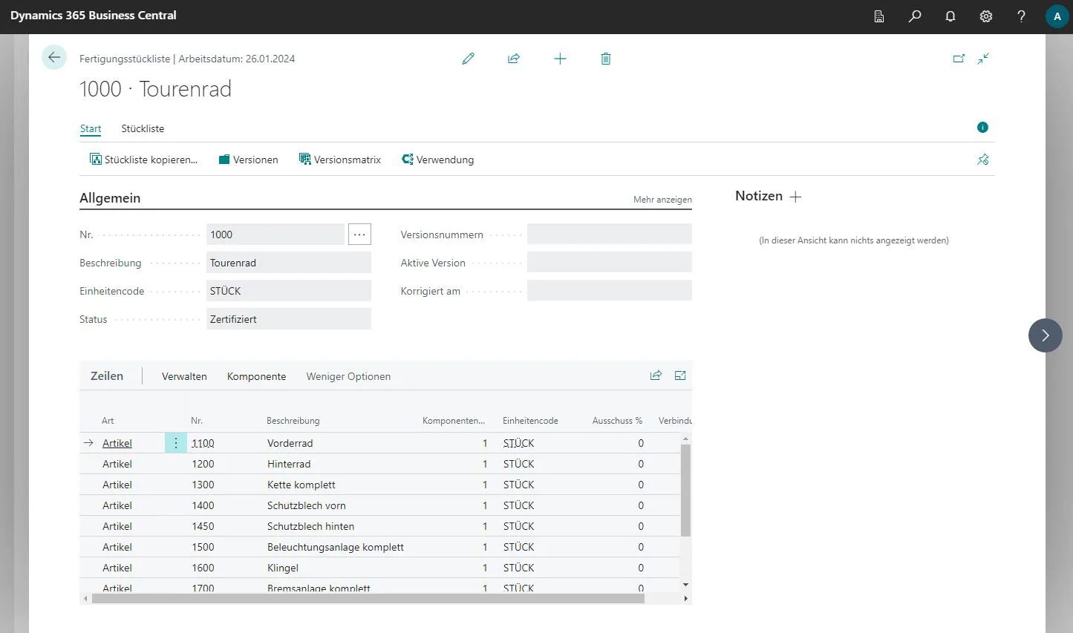Select cell Kette komplett
The width and height of the screenshot is (1073, 633).
click(301, 485)
